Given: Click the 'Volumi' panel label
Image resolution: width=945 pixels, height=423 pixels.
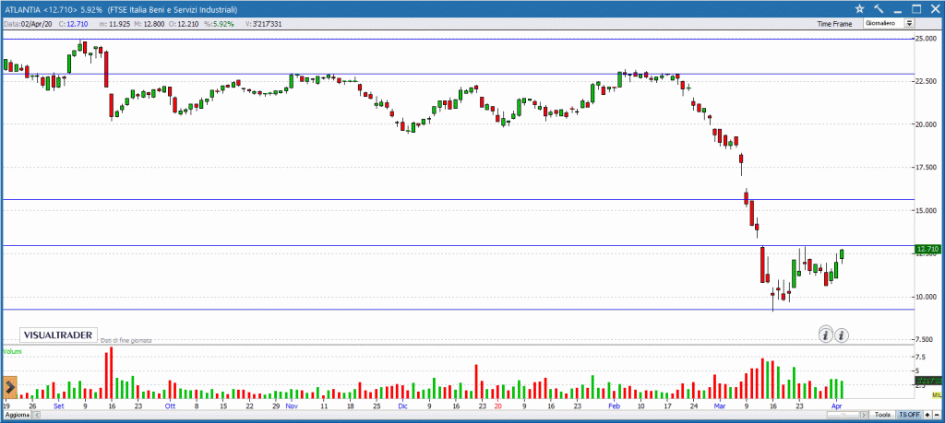Looking at the screenshot, I should coord(12,351).
